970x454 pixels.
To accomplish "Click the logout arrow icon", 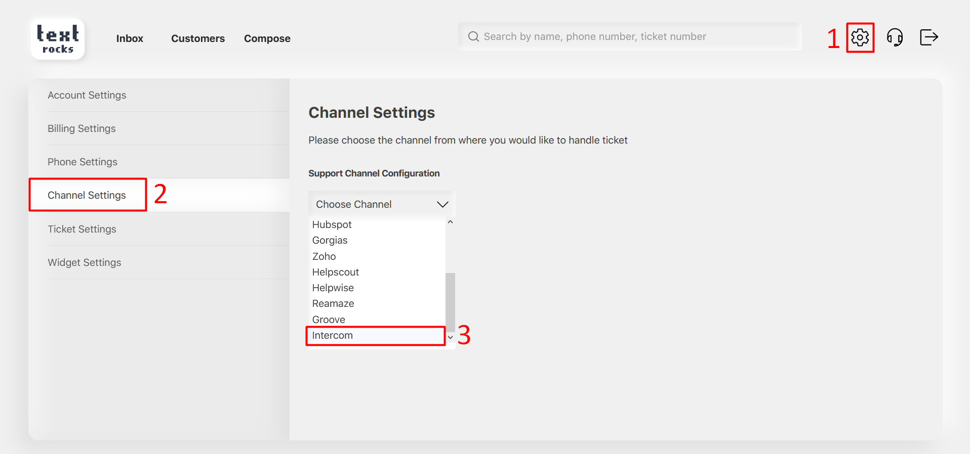I will (928, 37).
